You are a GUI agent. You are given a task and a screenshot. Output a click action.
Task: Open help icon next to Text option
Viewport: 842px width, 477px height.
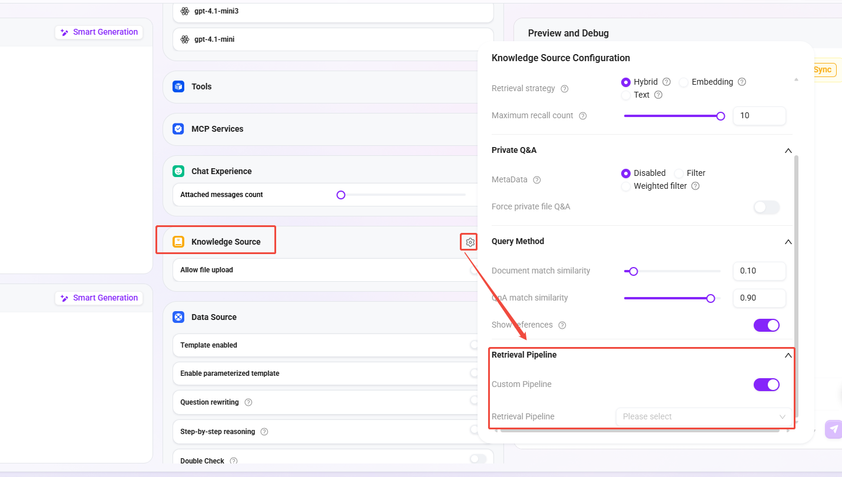click(658, 95)
